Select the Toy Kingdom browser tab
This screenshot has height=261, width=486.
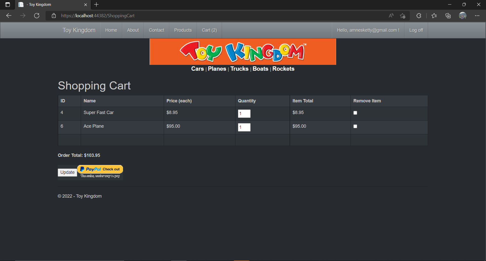(53, 5)
